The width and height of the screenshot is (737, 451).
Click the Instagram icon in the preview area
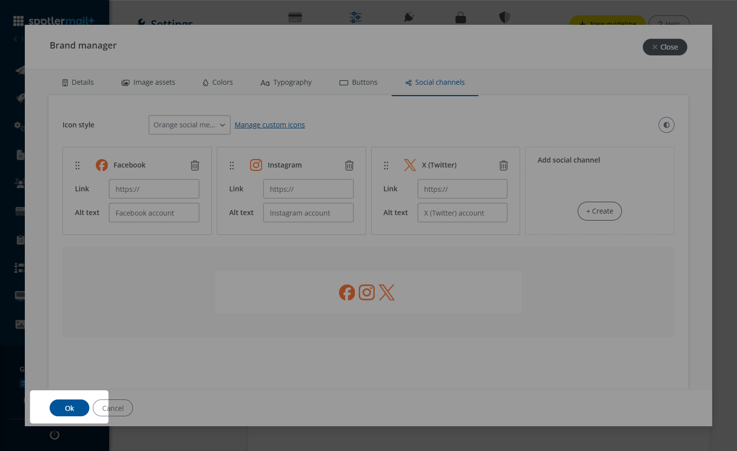click(367, 292)
